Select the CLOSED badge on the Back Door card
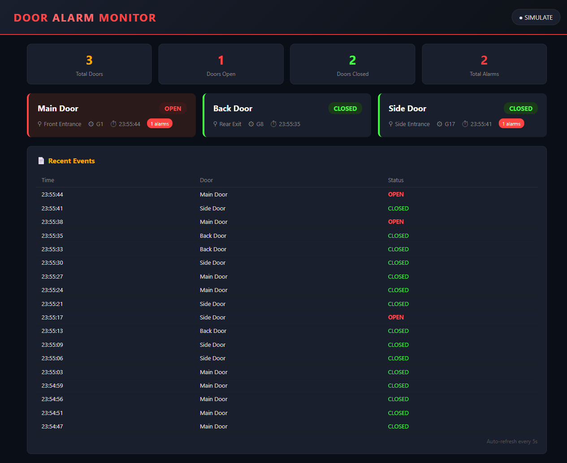 point(345,109)
